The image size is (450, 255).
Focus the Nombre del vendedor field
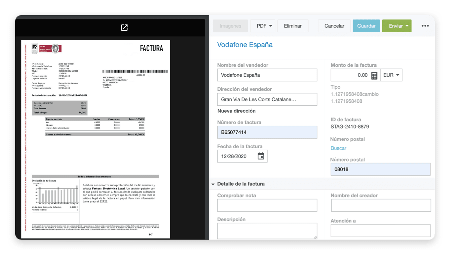pos(267,75)
